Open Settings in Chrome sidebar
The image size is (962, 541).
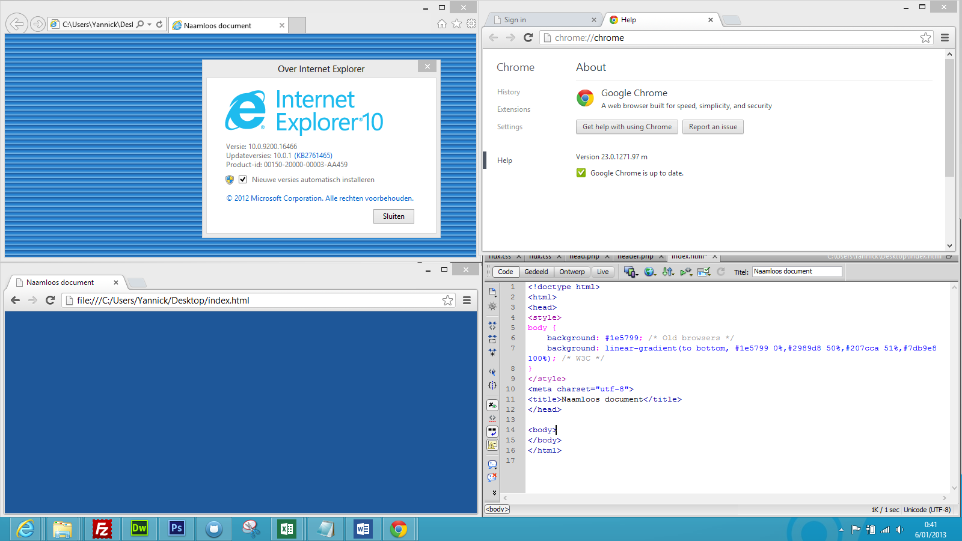pos(510,127)
